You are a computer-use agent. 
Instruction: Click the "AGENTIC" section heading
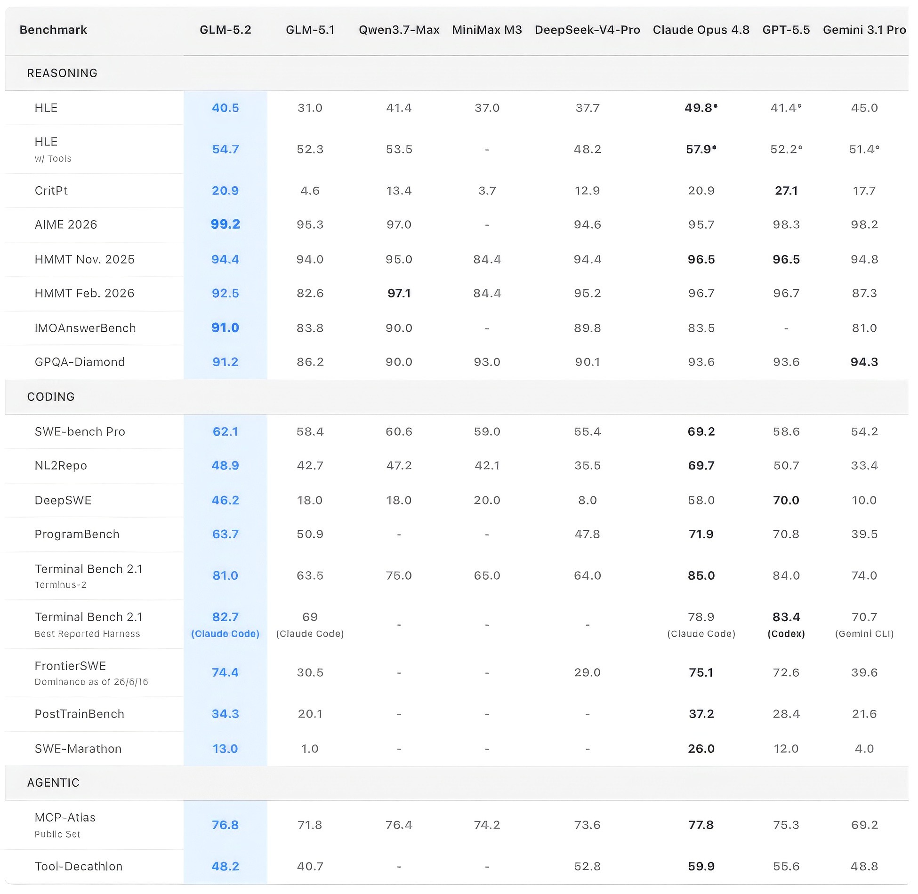point(53,783)
